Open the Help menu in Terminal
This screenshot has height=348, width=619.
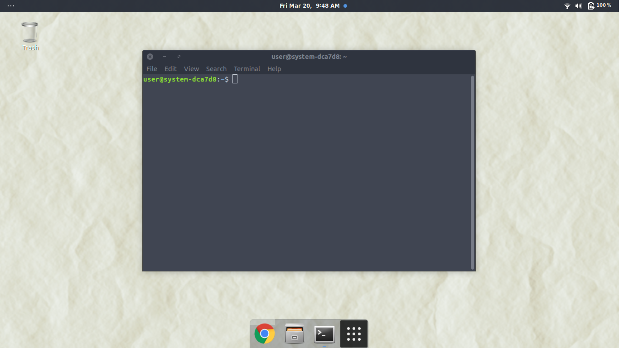(x=274, y=69)
